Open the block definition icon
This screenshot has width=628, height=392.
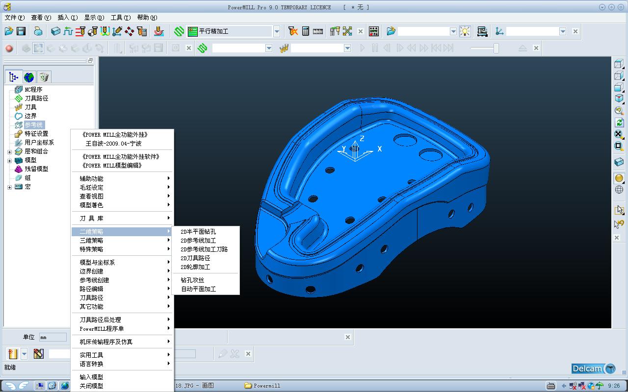[56, 31]
